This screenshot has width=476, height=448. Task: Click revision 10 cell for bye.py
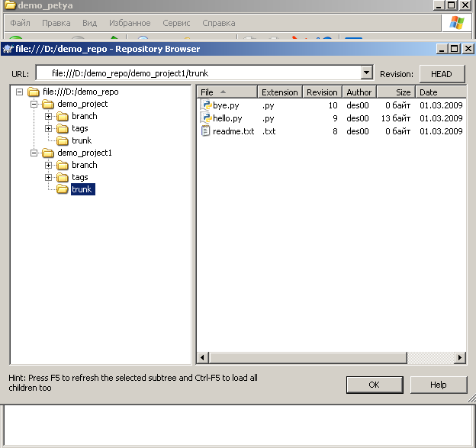click(333, 105)
